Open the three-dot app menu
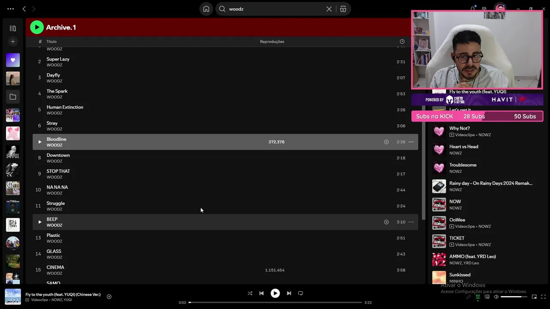The width and height of the screenshot is (550, 309). coord(11,9)
